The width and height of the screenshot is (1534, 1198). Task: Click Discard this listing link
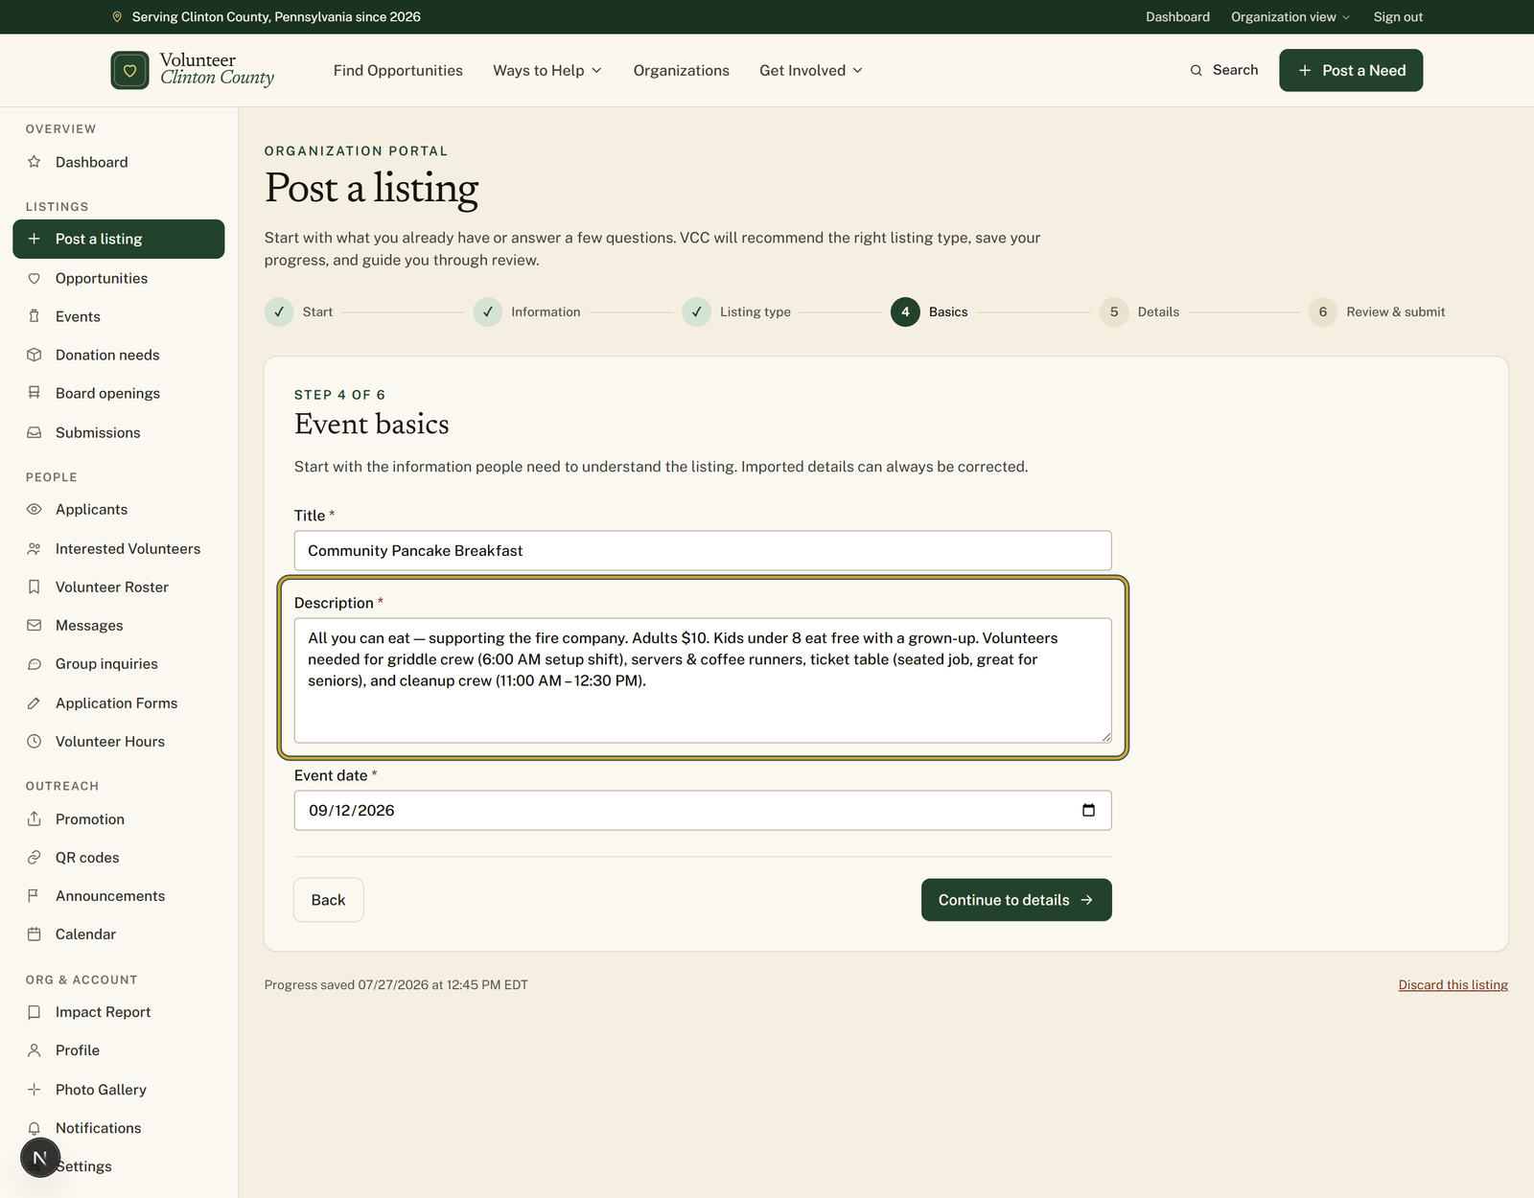tap(1453, 984)
